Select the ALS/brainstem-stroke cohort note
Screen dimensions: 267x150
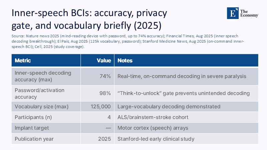pos(153,117)
